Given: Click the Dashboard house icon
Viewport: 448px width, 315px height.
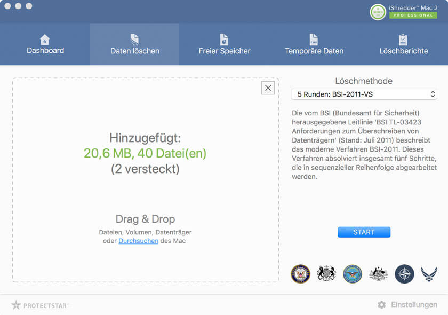Looking at the screenshot, I should [45, 40].
